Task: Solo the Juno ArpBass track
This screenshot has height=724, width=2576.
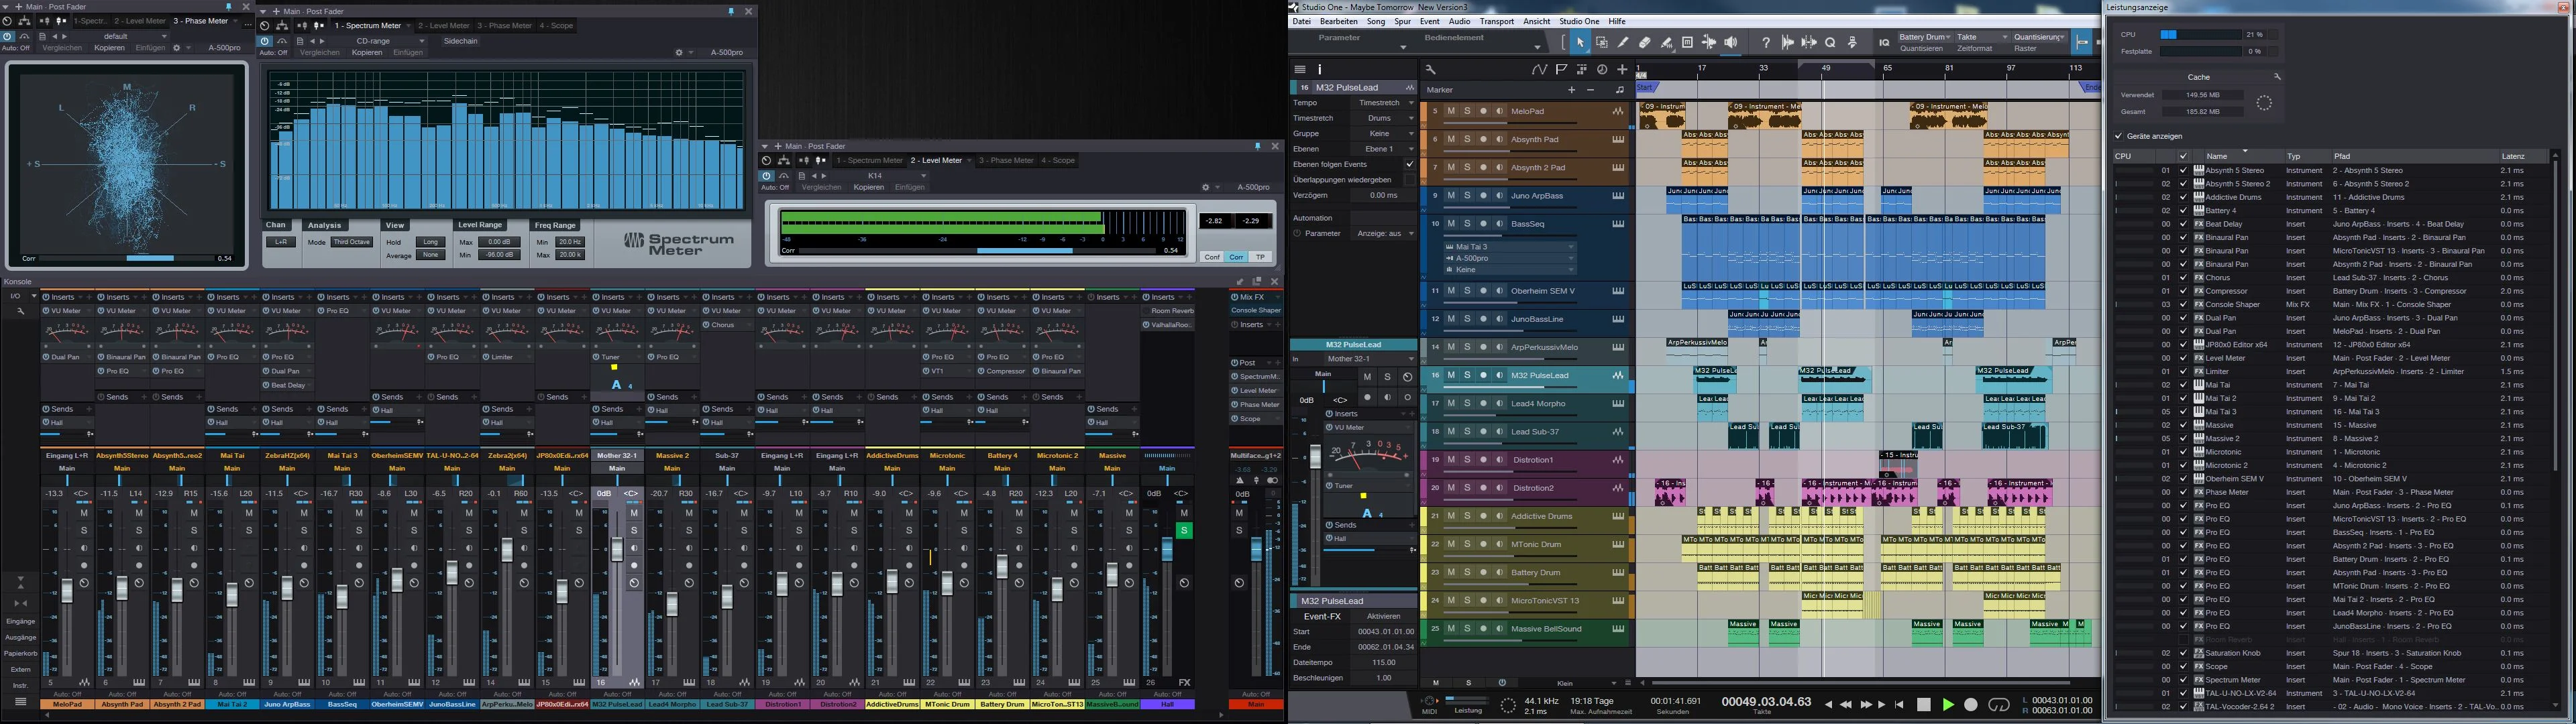Action: pyautogui.click(x=1467, y=196)
